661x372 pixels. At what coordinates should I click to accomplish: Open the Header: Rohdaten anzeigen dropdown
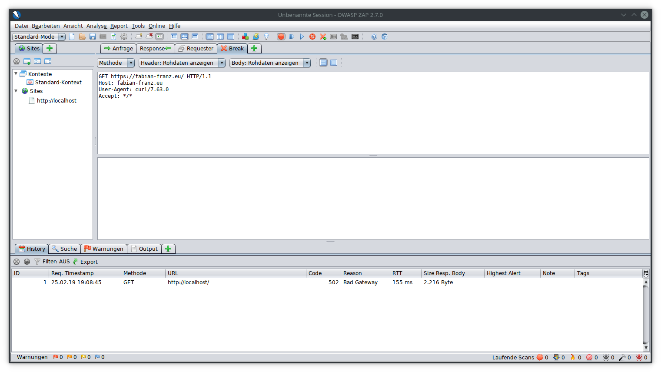(182, 63)
